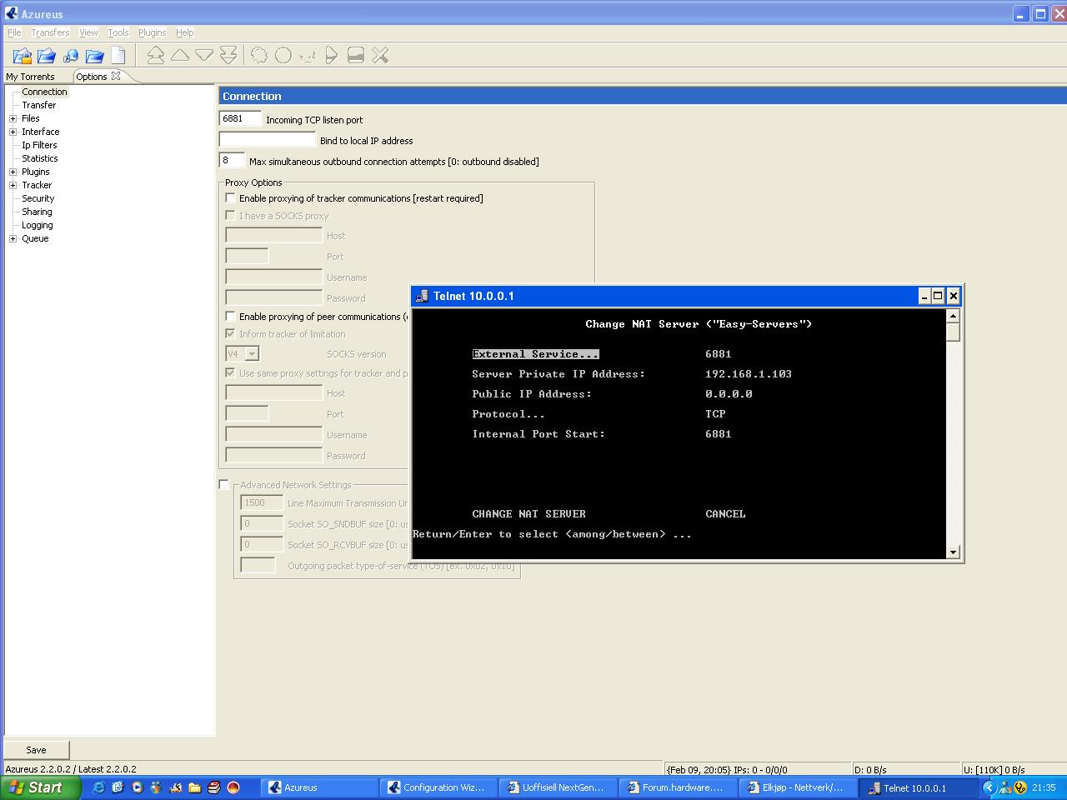The height and width of the screenshot is (800, 1067).
Task: Click the move down triangle icon
Action: click(x=204, y=55)
